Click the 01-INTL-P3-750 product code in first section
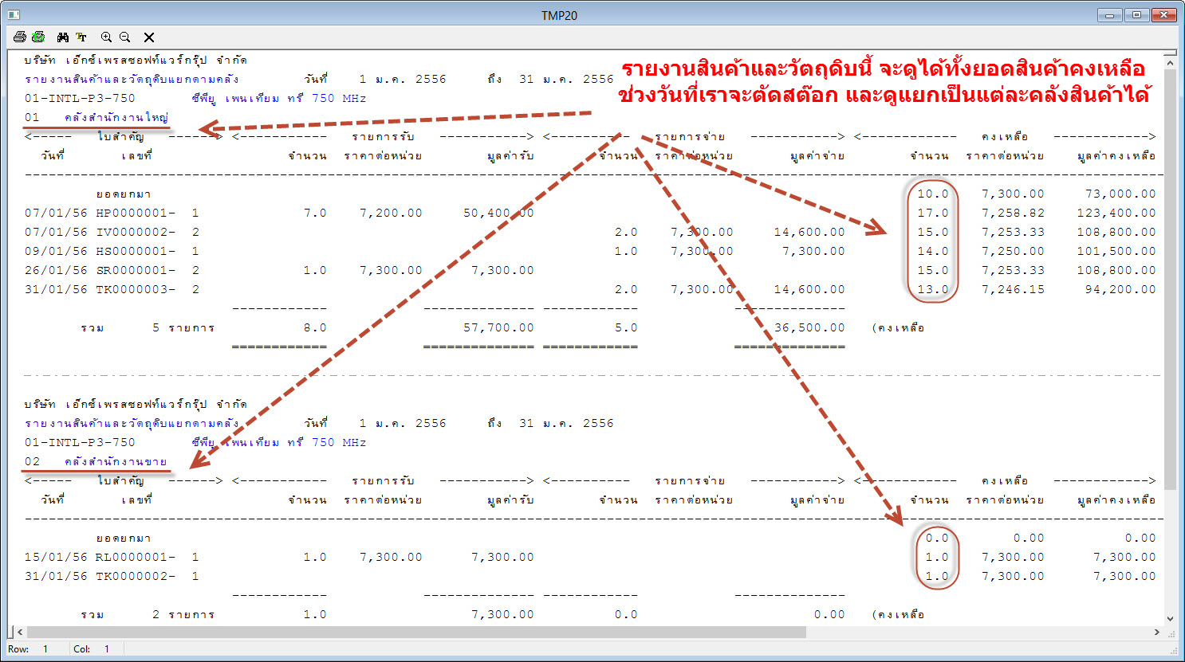 coord(80,98)
